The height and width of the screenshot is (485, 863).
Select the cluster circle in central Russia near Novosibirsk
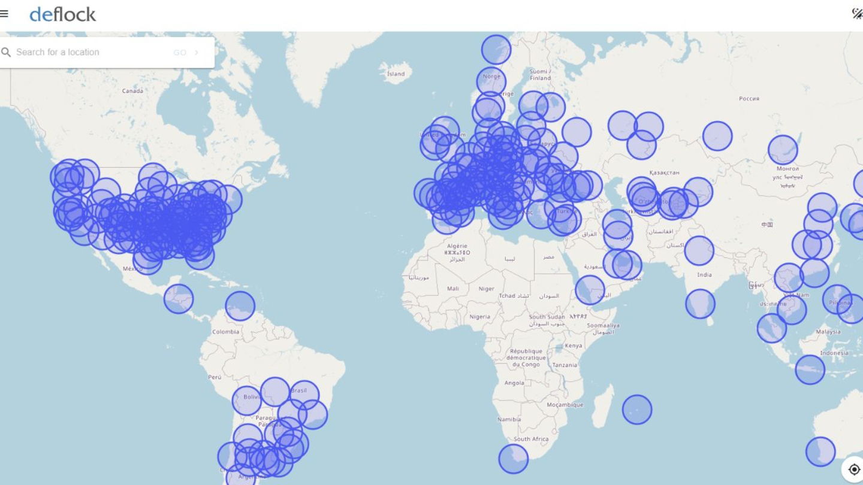(x=717, y=136)
